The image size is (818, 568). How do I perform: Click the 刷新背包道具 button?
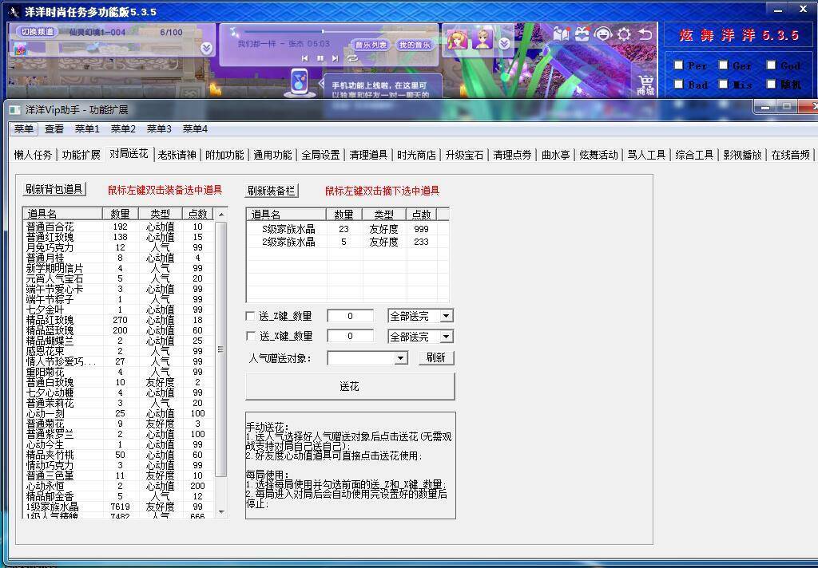[54, 189]
